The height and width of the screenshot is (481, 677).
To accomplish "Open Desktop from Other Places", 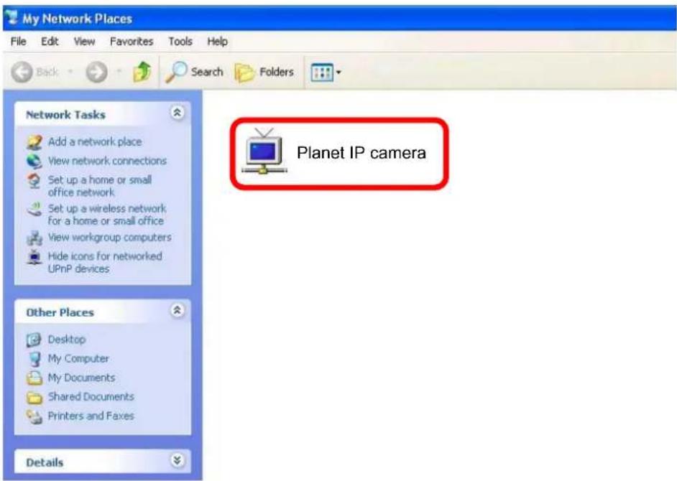I will click(x=67, y=340).
